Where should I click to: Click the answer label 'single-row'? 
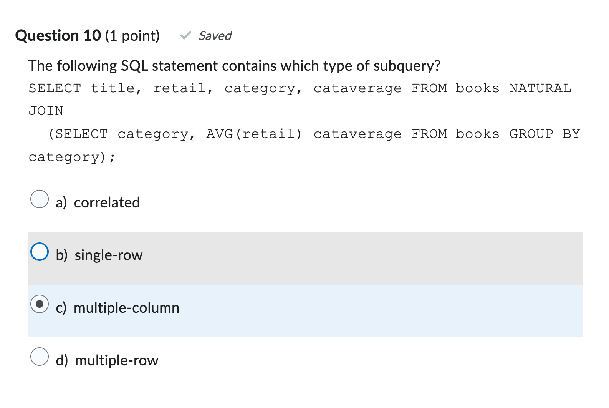tap(108, 255)
